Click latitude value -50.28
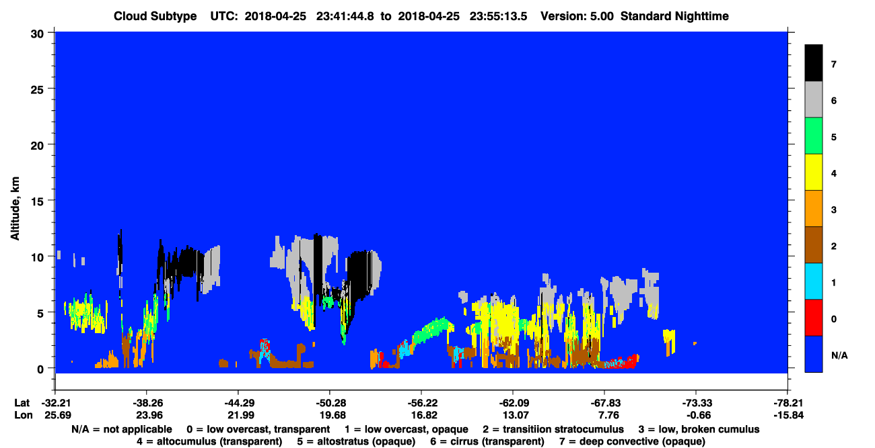This screenshot has width=875, height=448. coord(329,403)
